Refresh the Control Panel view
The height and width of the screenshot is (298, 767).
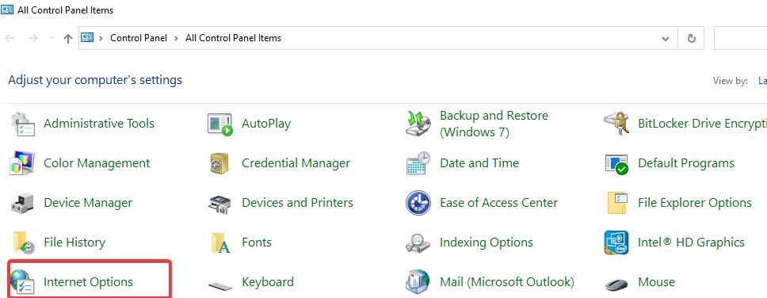[x=691, y=38]
